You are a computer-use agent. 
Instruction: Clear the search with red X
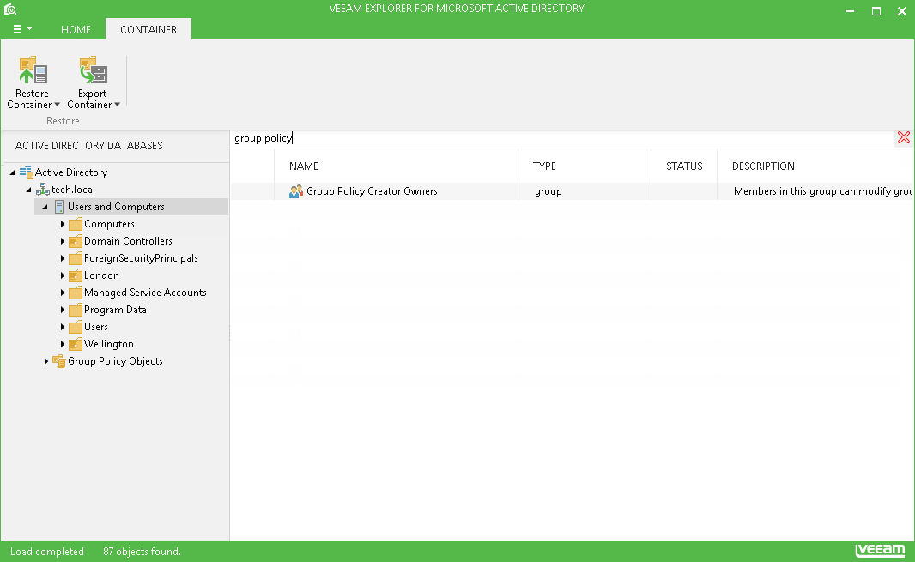[903, 137]
